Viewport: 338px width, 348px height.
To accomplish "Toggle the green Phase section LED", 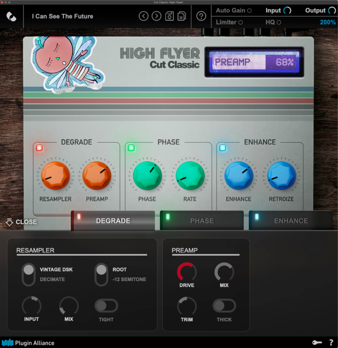I will point(131,148).
